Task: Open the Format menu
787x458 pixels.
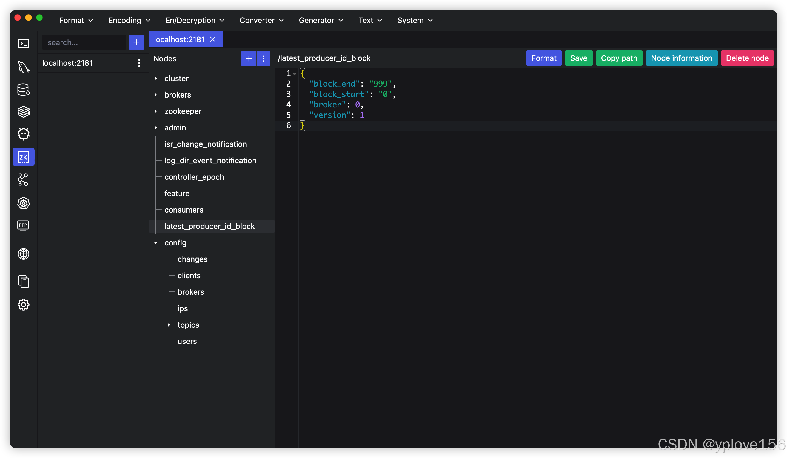Action: point(76,20)
